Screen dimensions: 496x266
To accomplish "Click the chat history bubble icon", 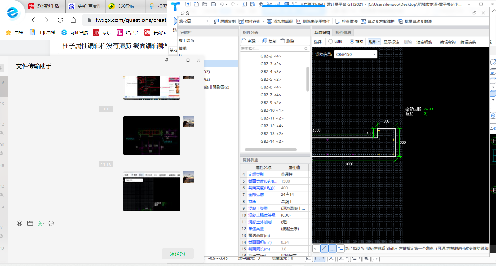I will 51,223.
